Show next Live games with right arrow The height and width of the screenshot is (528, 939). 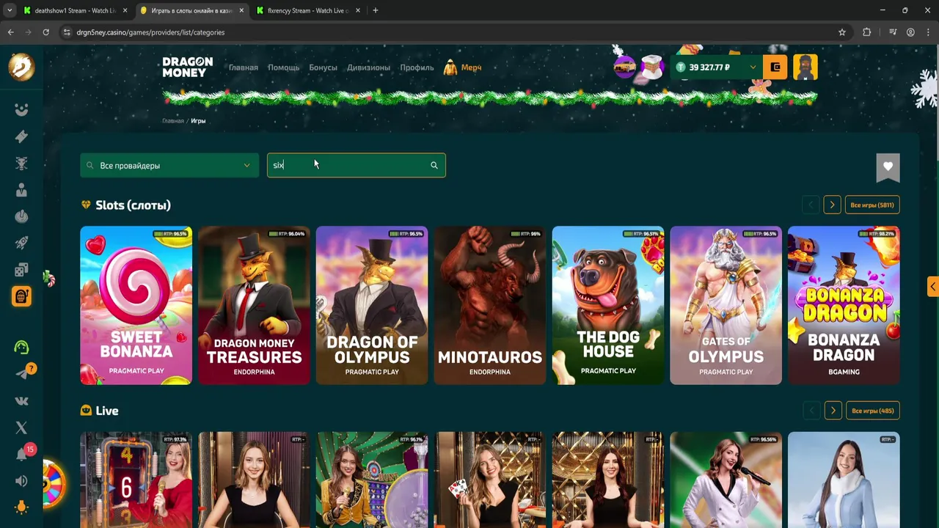click(833, 411)
